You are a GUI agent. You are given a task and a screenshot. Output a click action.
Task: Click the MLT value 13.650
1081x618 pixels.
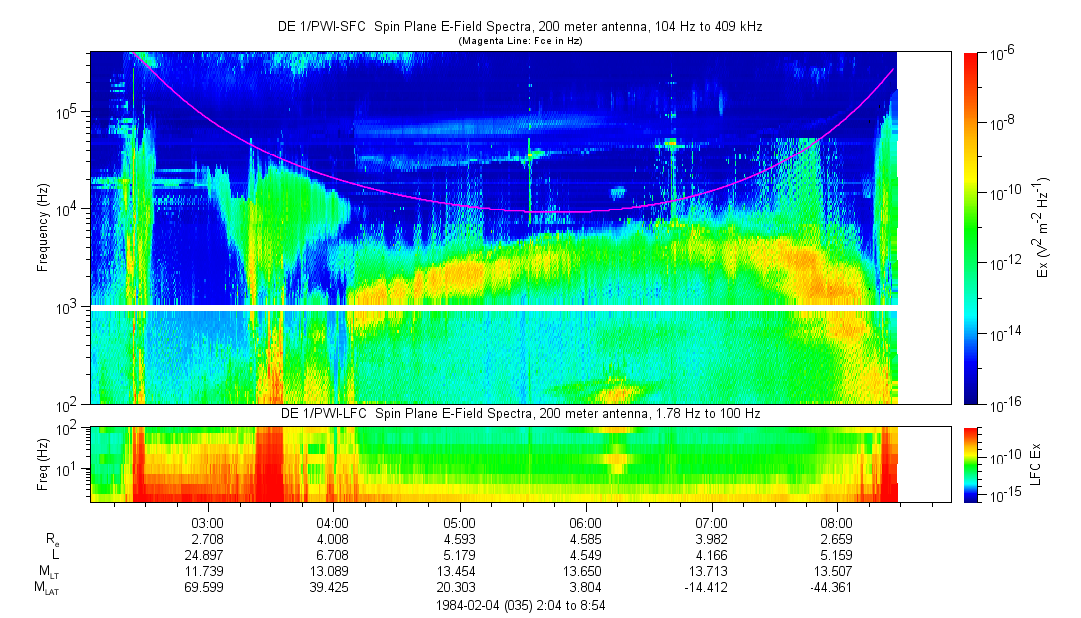(585, 571)
